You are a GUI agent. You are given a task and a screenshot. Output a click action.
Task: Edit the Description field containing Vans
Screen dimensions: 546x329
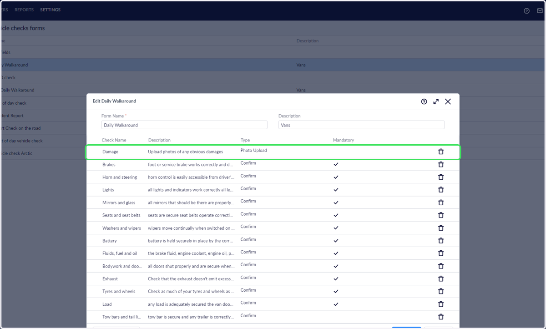pos(361,125)
